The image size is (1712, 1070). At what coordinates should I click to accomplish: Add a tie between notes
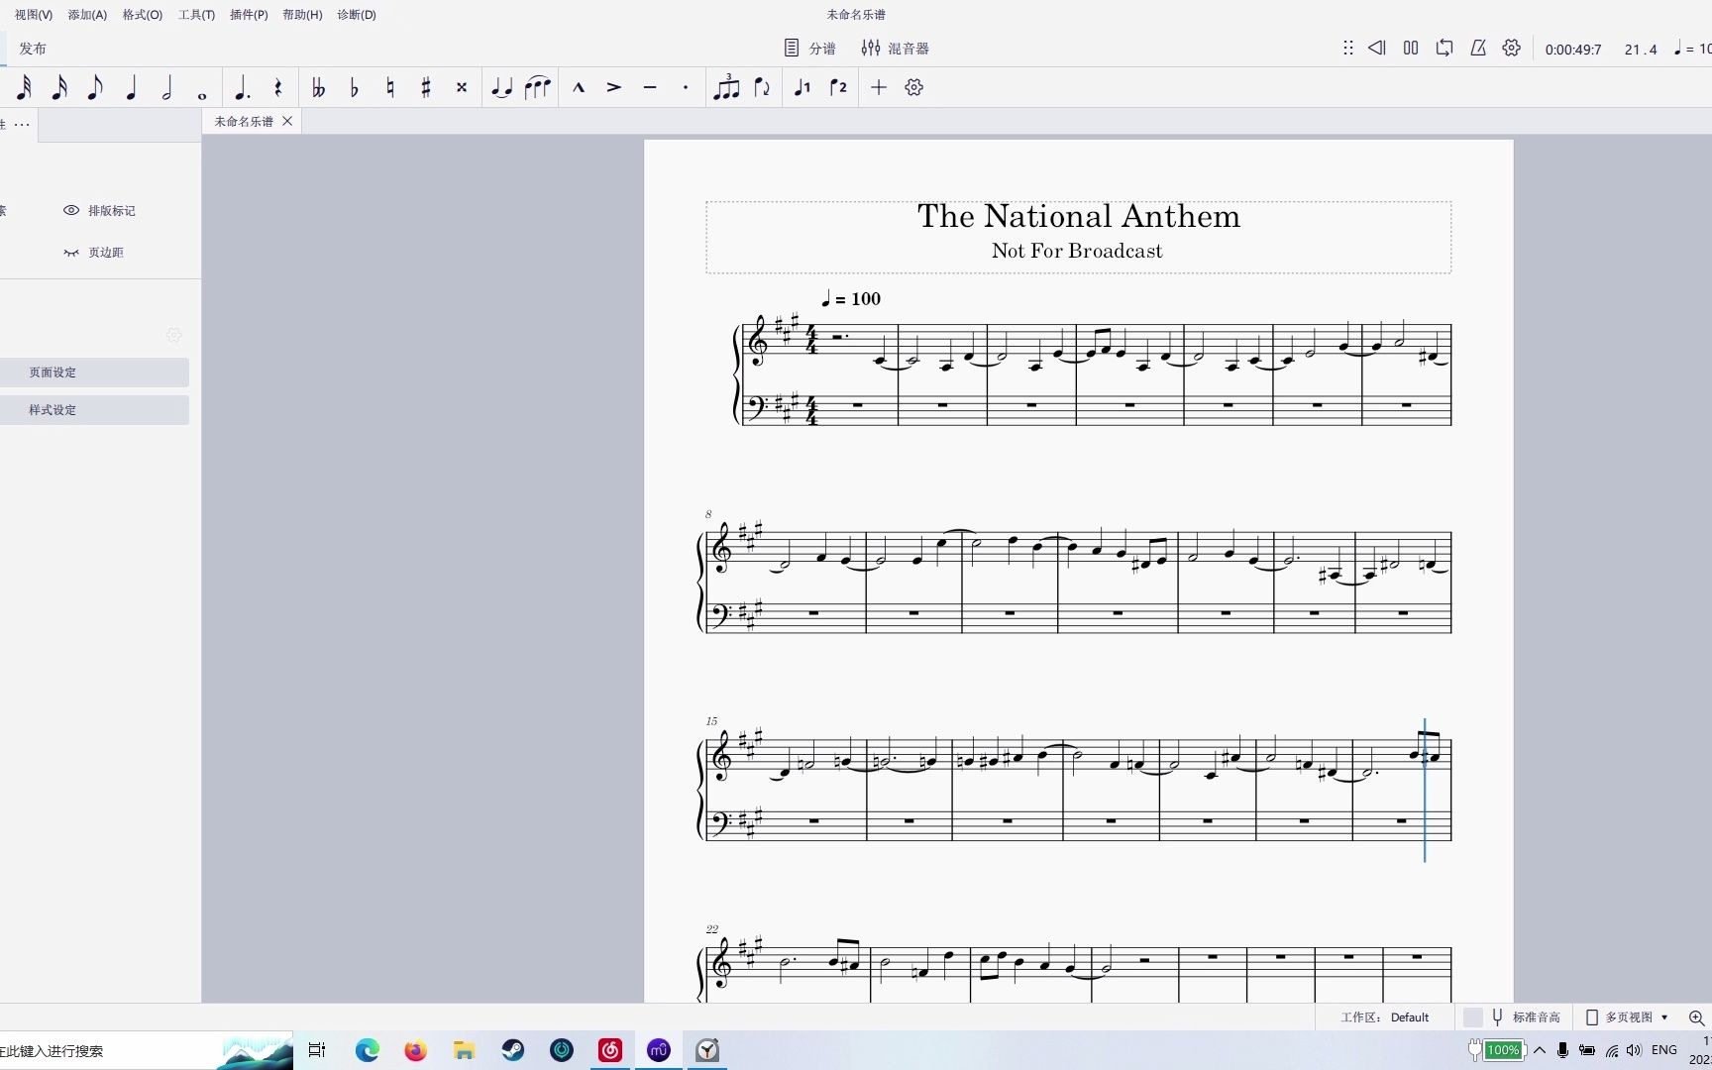click(x=501, y=88)
